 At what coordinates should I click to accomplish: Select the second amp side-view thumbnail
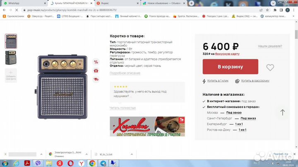click(x=11, y=58)
